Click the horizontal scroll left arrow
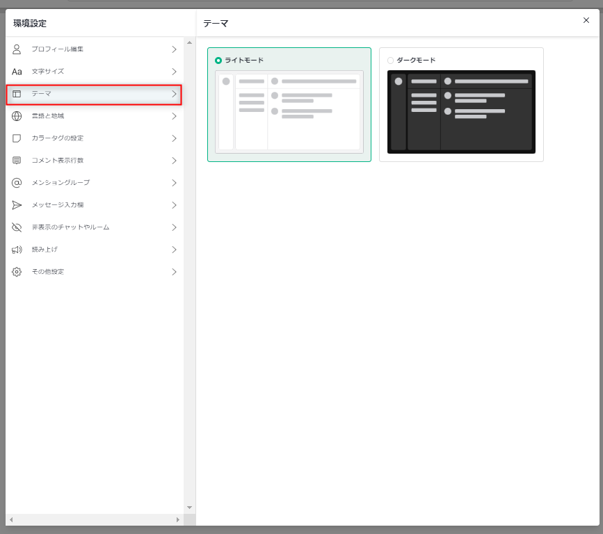This screenshot has height=534, width=603. pyautogui.click(x=11, y=520)
